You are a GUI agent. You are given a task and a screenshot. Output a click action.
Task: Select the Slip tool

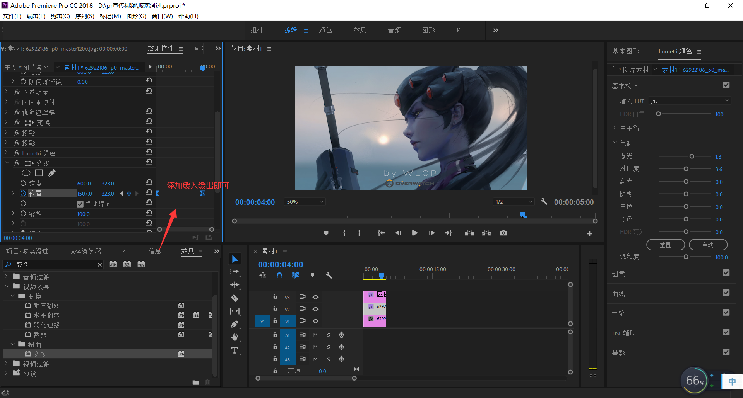pos(235,311)
